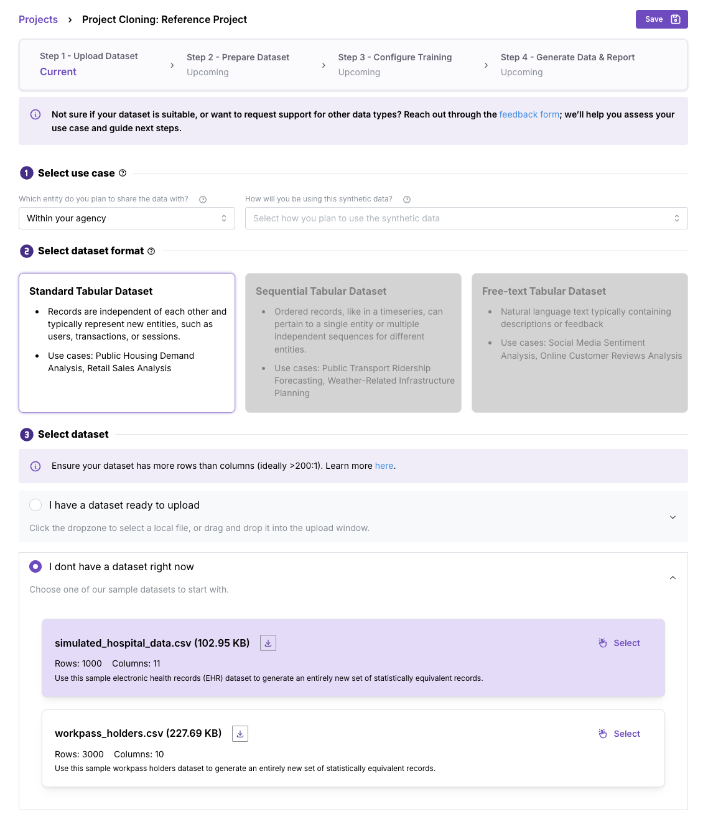Open 'Within your agency' dropdown

pos(127,218)
